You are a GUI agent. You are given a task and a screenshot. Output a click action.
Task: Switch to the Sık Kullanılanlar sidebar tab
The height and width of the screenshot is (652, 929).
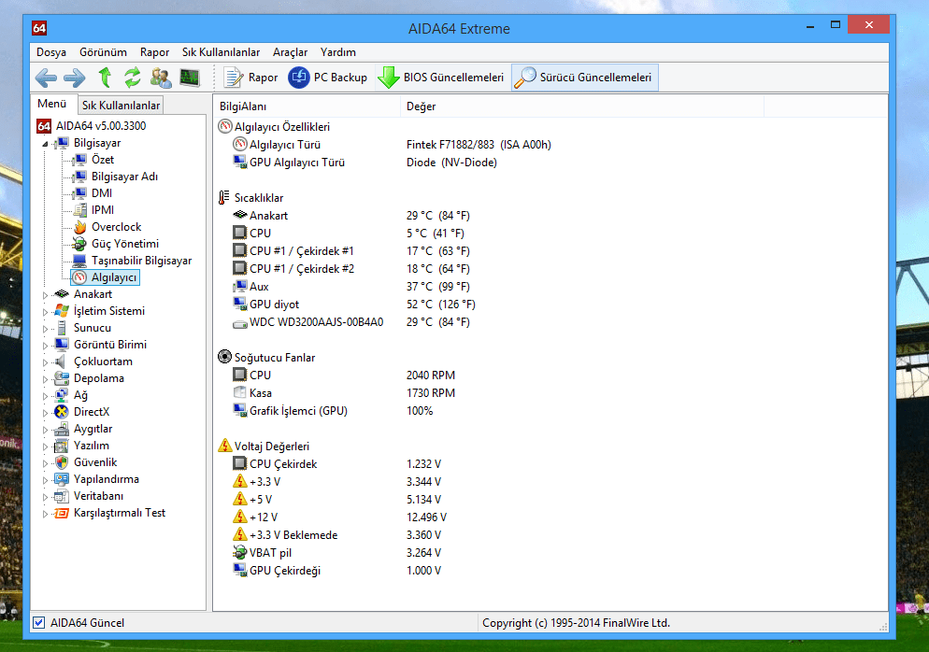[121, 106]
